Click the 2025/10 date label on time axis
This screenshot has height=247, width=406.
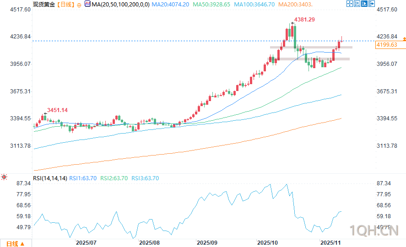267,243
